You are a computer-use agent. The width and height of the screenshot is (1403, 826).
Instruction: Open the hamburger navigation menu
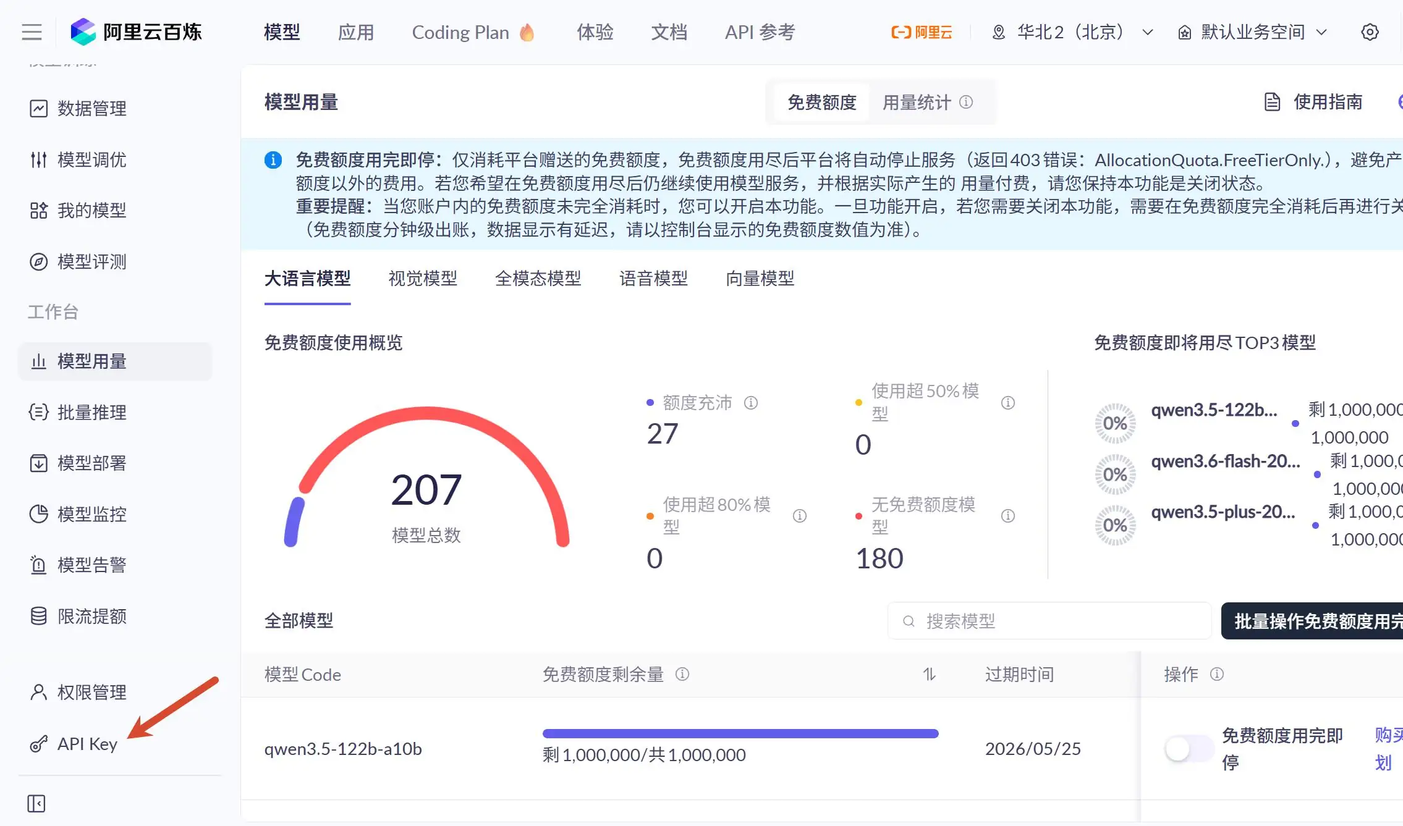32,32
